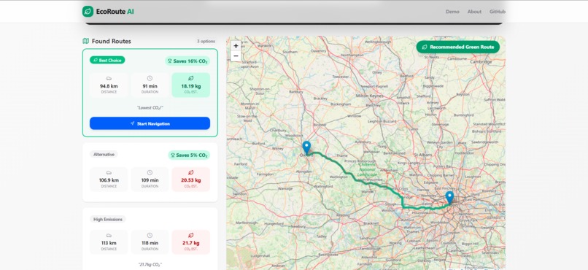Start navigation for the best route
This screenshot has height=270, width=588.
click(150, 123)
